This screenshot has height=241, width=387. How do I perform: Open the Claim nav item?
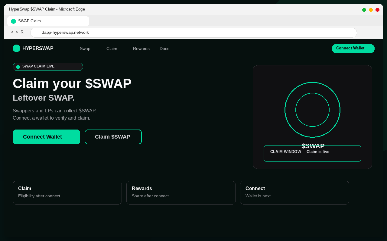112,49
